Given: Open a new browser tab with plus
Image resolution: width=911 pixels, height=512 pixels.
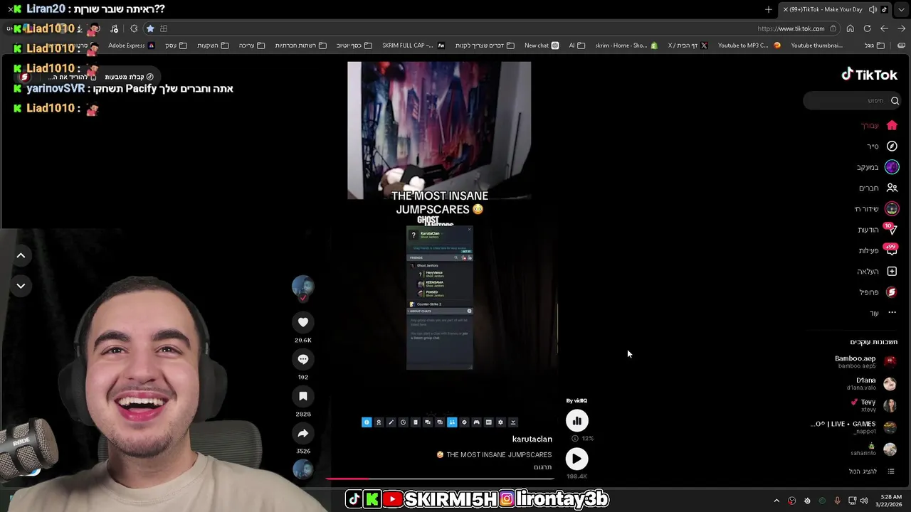Looking at the screenshot, I should (769, 9).
